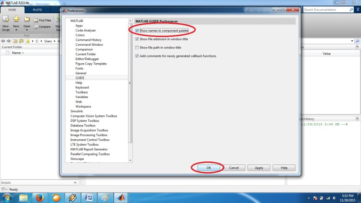The width and height of the screenshot is (361, 203).
Task: Uncheck Show names in component palette
Action: pyautogui.click(x=137, y=31)
